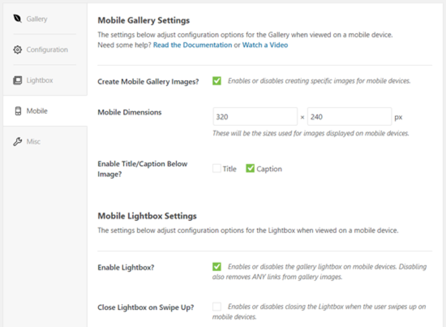Click the Mobile Gallery Settings heading
This screenshot has height=327, width=446.
143,20
